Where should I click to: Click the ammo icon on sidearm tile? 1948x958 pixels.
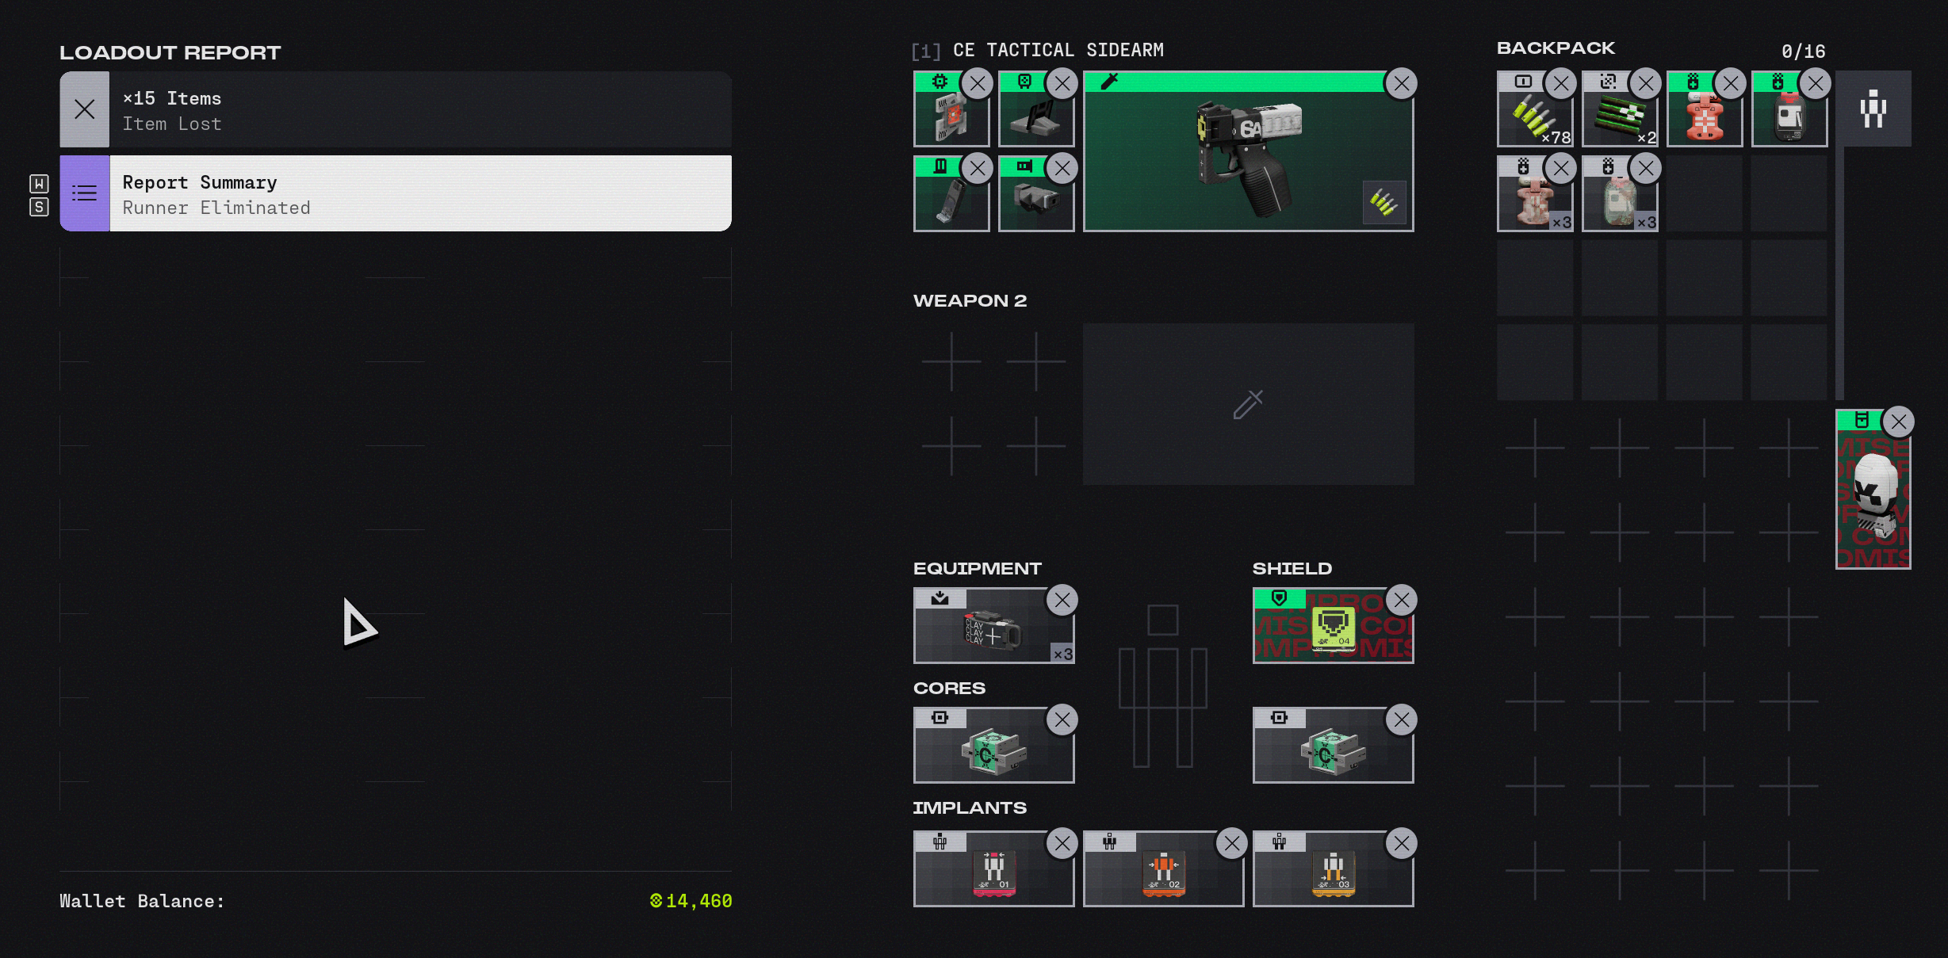tap(1384, 203)
